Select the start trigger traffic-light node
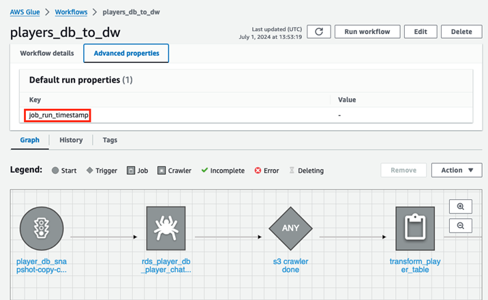Screen dimensions: 488x300 tap(42, 228)
